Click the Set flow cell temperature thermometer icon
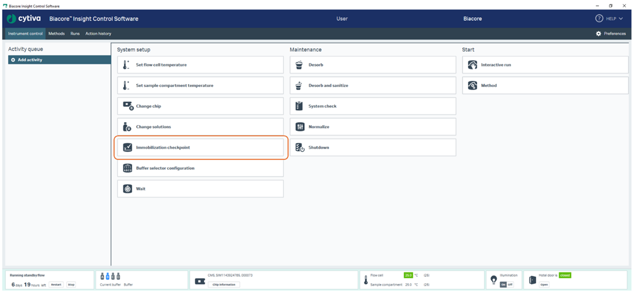 tap(127, 65)
